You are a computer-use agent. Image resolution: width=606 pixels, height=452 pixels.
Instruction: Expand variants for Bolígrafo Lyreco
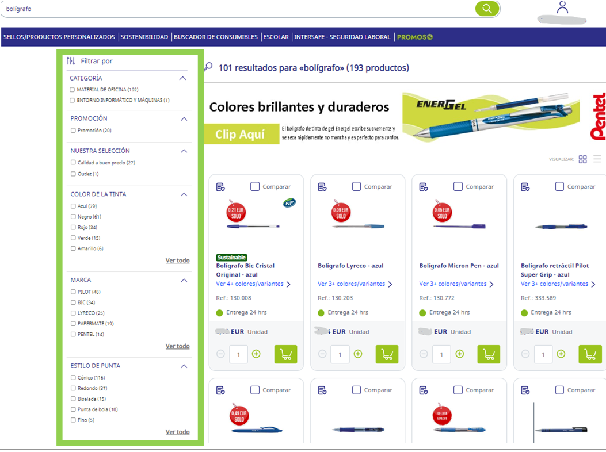(355, 284)
